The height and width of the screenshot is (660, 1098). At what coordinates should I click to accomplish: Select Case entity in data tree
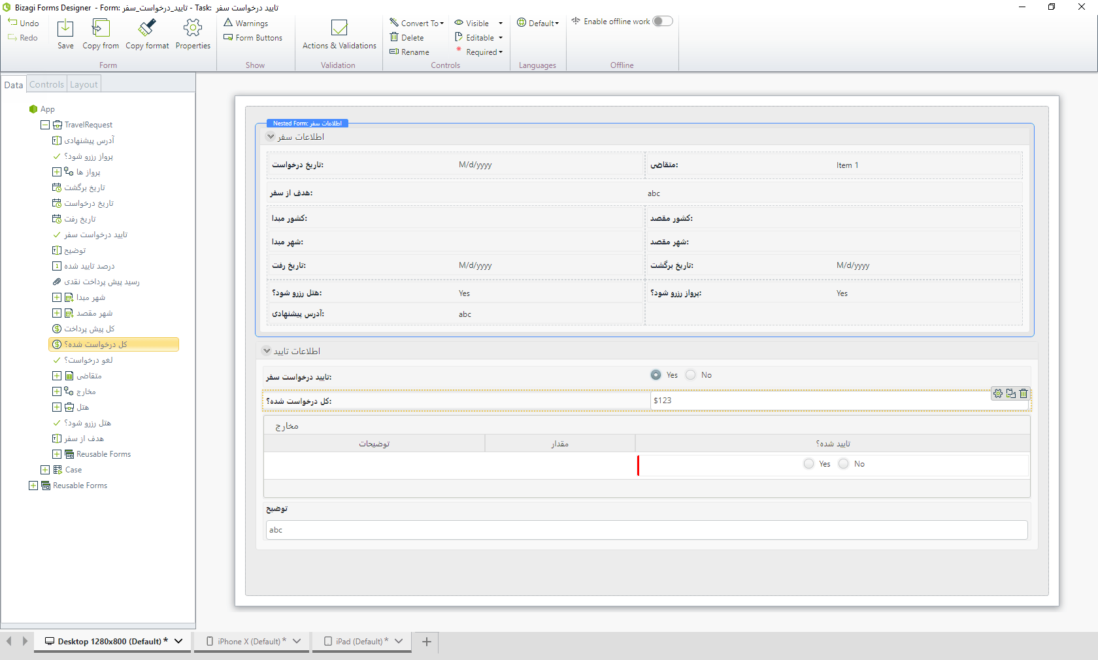click(x=73, y=470)
